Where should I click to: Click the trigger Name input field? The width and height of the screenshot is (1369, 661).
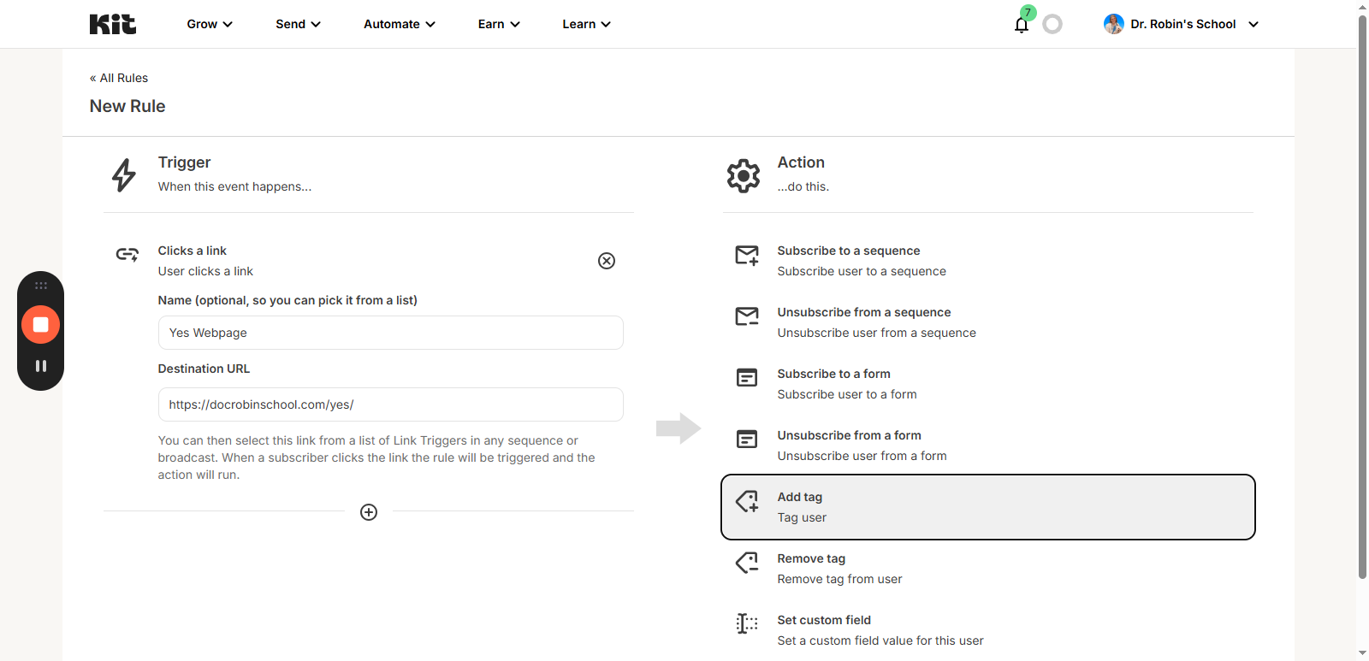pyautogui.click(x=390, y=333)
